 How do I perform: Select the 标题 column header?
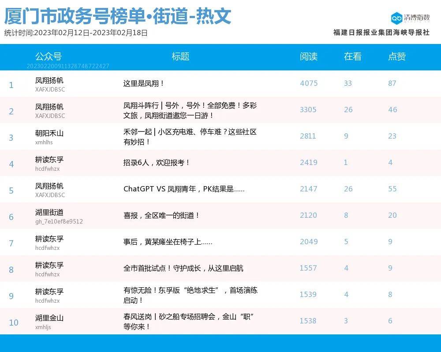[180, 56]
